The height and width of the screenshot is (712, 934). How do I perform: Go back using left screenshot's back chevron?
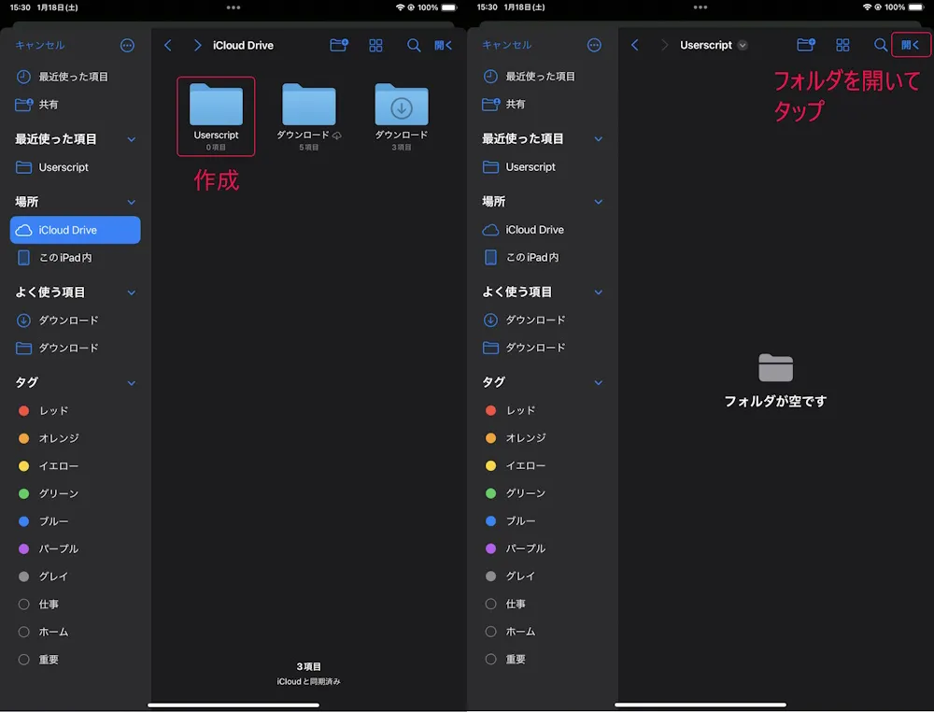click(168, 45)
